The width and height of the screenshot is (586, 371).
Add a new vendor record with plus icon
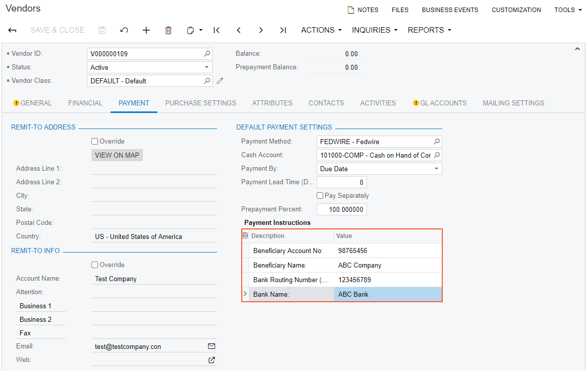[x=146, y=30]
